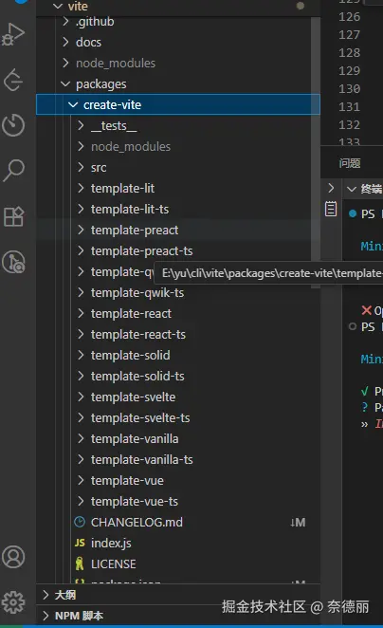Expand the docs folder

(x=66, y=42)
